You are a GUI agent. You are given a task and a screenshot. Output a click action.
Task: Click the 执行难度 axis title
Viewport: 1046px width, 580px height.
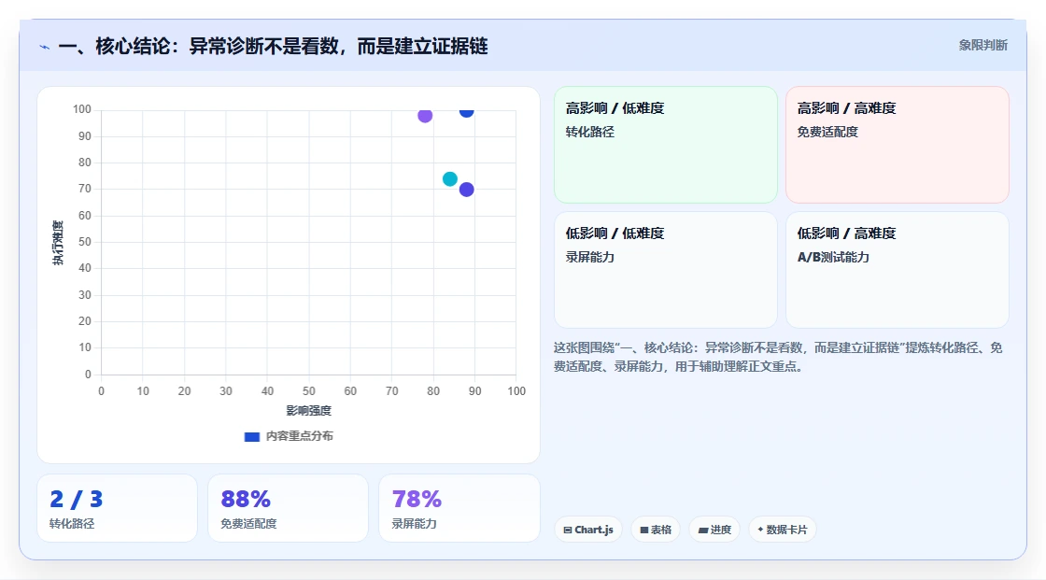58,242
